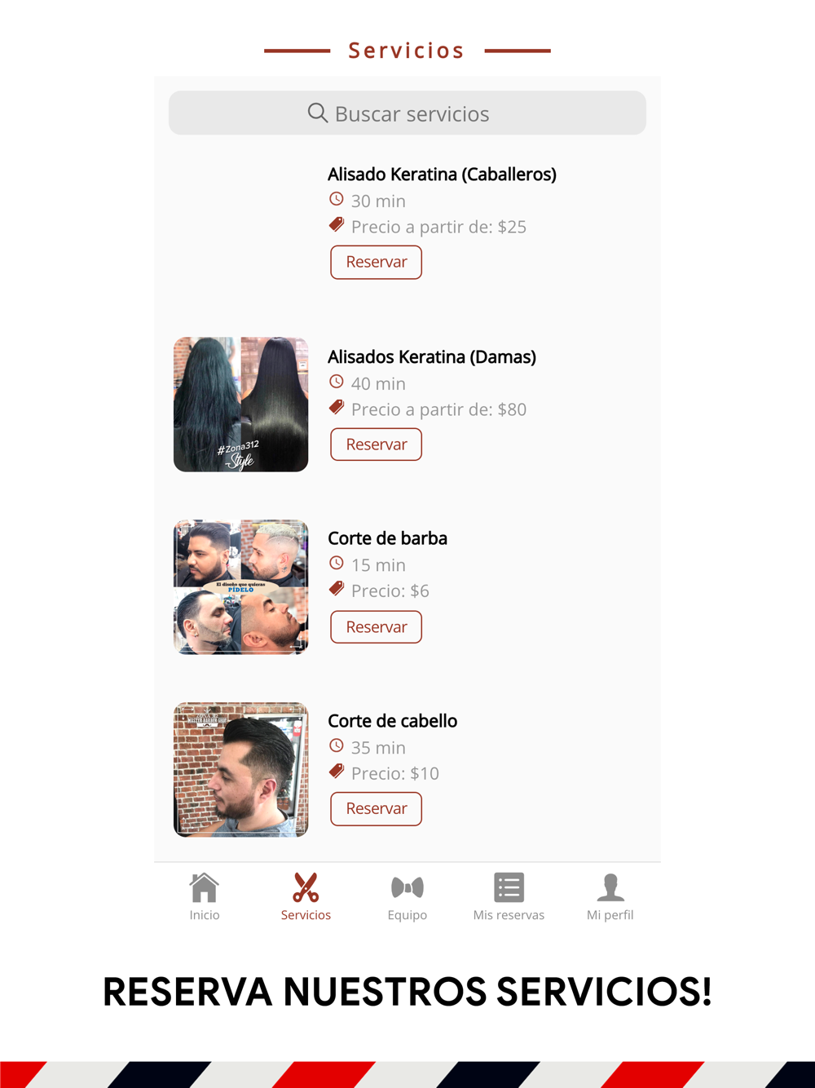Select the Servicios scissors icon
This screenshot has width=815, height=1088.
pos(306,887)
